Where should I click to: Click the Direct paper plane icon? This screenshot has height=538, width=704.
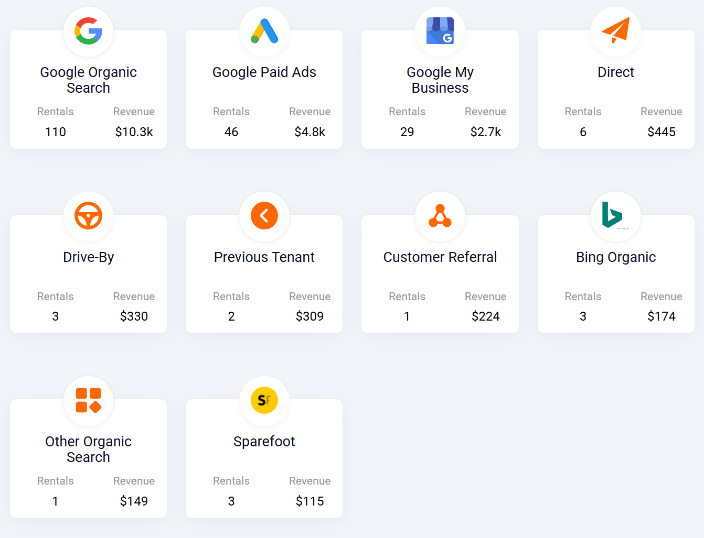tap(616, 31)
